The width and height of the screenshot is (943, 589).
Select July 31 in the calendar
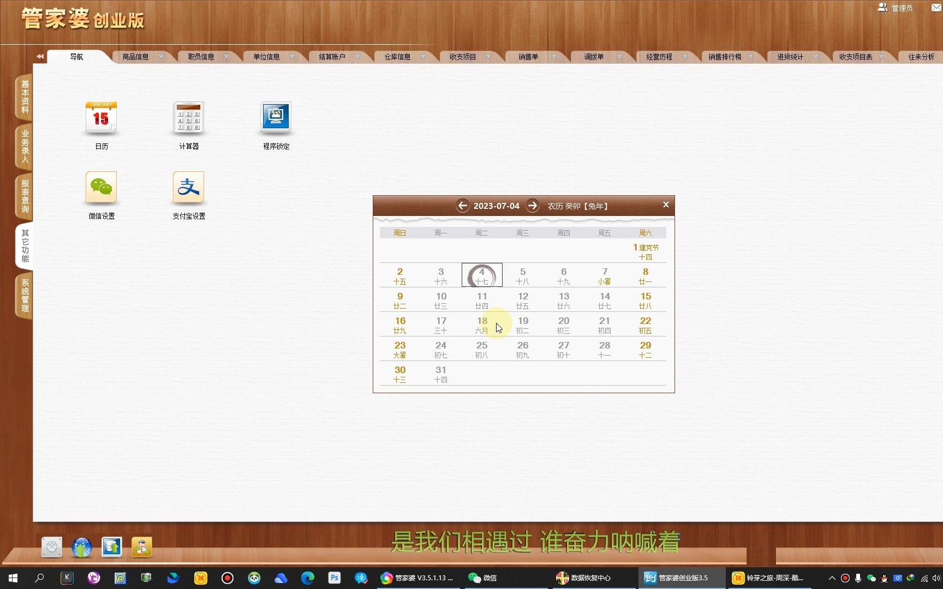tap(441, 374)
